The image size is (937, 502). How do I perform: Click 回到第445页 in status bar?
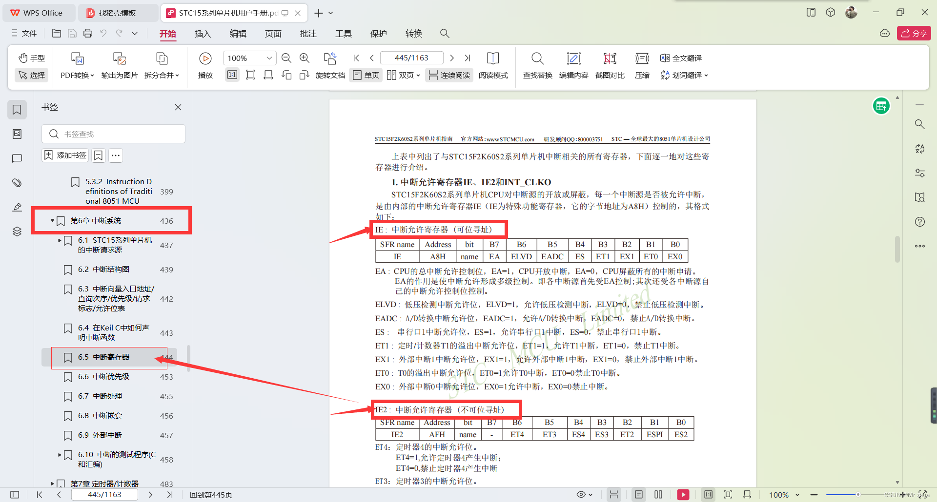coord(211,495)
